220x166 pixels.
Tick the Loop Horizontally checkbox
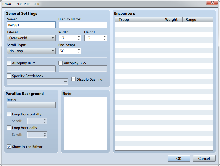pyautogui.click(x=9, y=114)
